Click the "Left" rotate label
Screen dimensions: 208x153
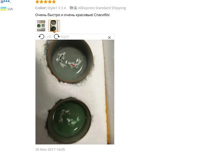tap(48, 37)
